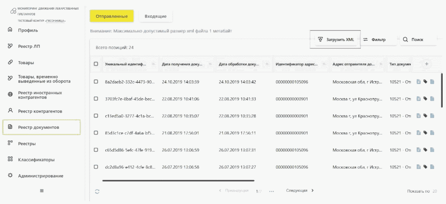Open document view icon for row dc2d8a96
This screenshot has height=204, width=446.
[418, 167]
